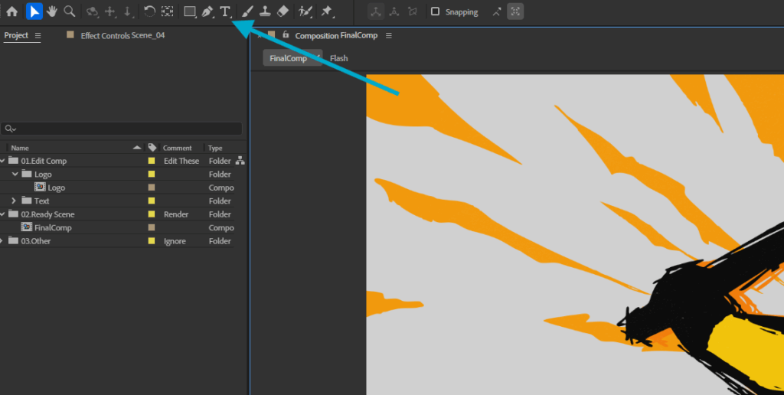Click the flowchart icon in 01.Edit Comp row
Viewport: 784px width, 395px height.
240,161
